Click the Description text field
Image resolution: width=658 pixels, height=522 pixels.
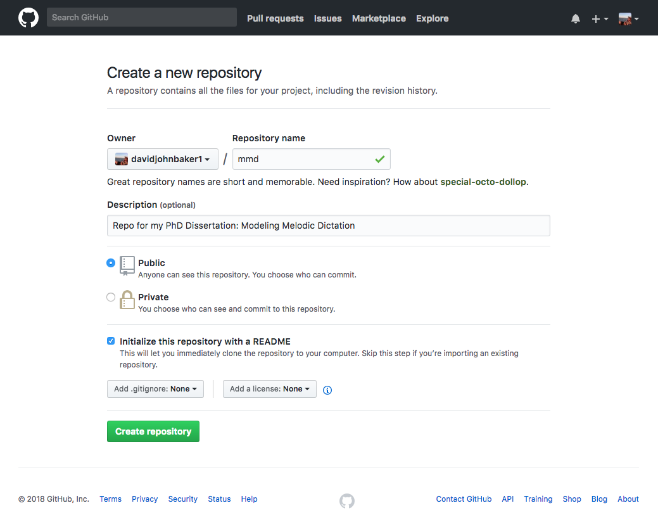tap(329, 226)
